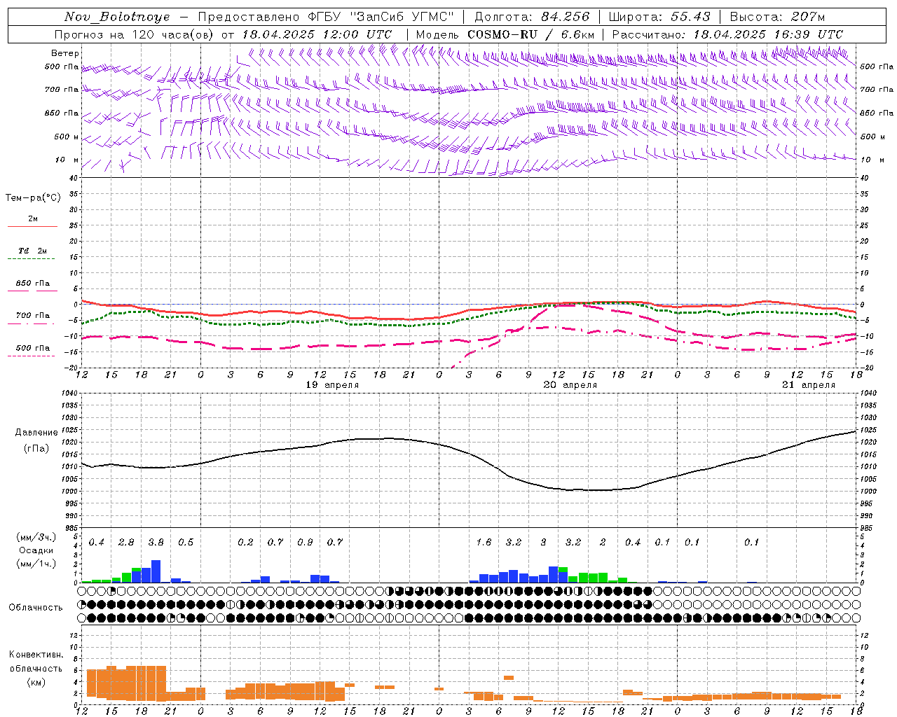Click the 21 апреля date label

[809, 385]
